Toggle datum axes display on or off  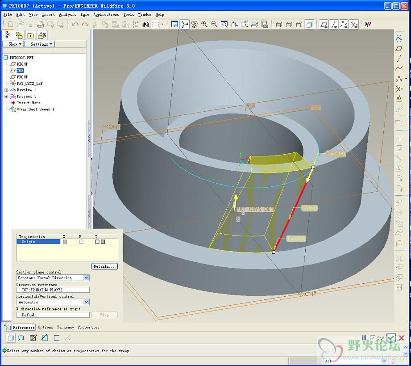pos(334,25)
